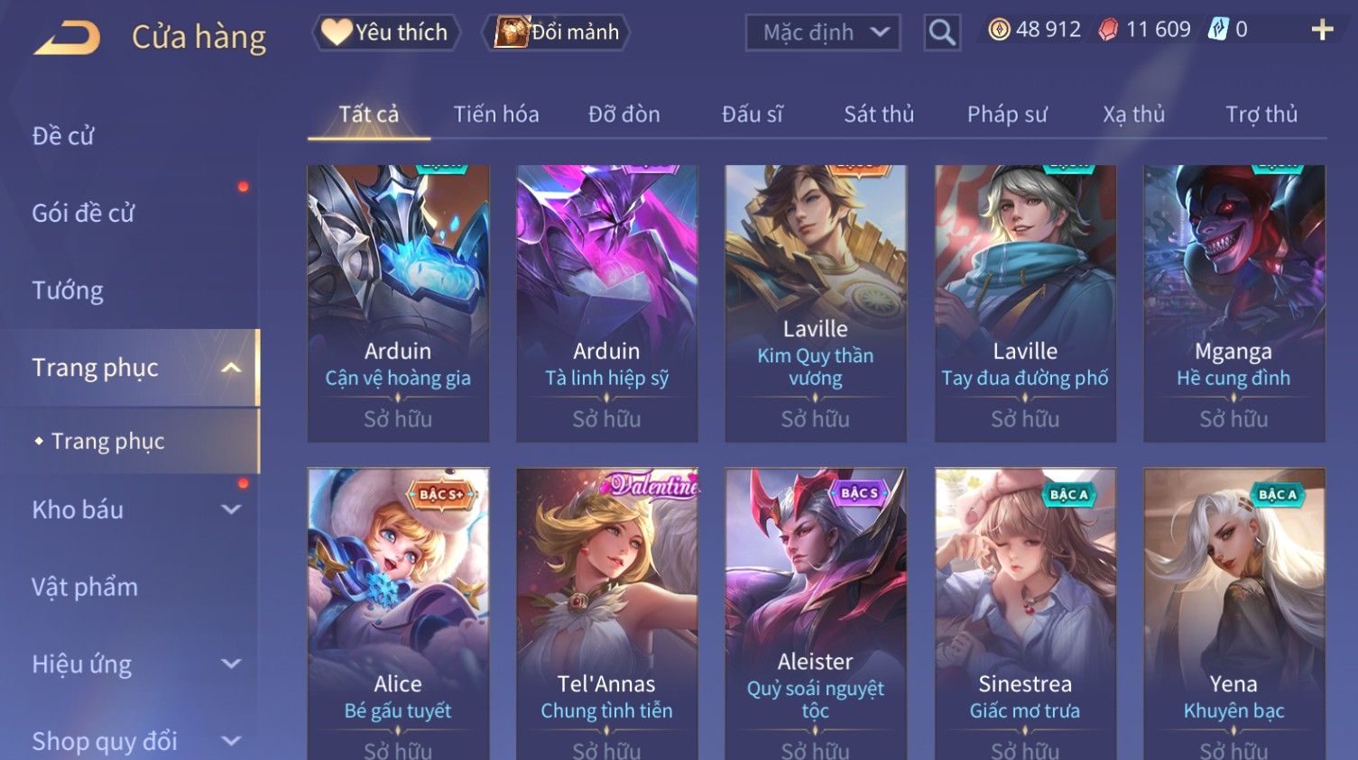Click the blue voucher currency icon
This screenshot has width=1358, height=760.
click(1218, 30)
